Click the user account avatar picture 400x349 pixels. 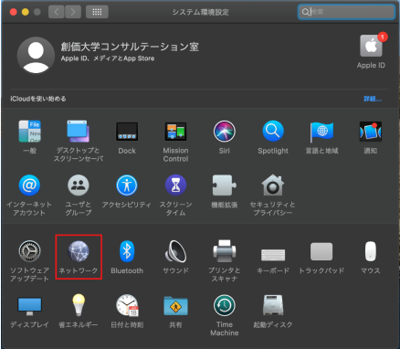(x=36, y=55)
